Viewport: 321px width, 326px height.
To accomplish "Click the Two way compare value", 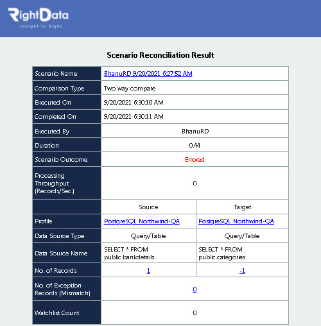I will coord(130,89).
